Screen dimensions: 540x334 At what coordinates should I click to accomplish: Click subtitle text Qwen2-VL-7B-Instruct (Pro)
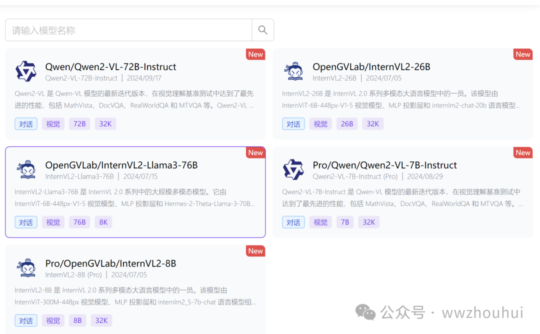pos(355,176)
